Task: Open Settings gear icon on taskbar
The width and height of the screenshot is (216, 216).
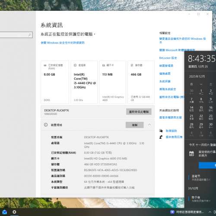Action: click(x=14, y=212)
